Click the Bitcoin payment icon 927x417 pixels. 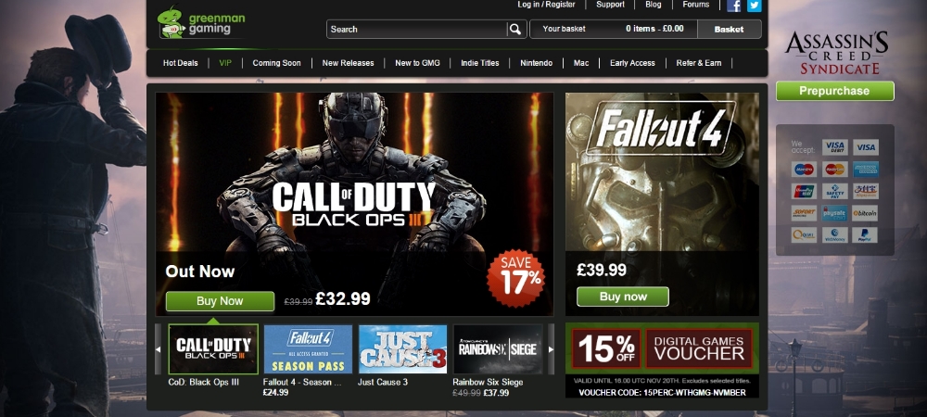[x=866, y=213]
